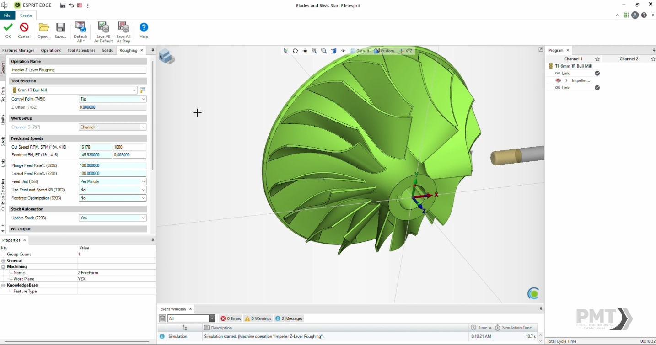Click the Save floppy icon in ribbon
Viewport: 656px width, 345px height.
pos(60,27)
